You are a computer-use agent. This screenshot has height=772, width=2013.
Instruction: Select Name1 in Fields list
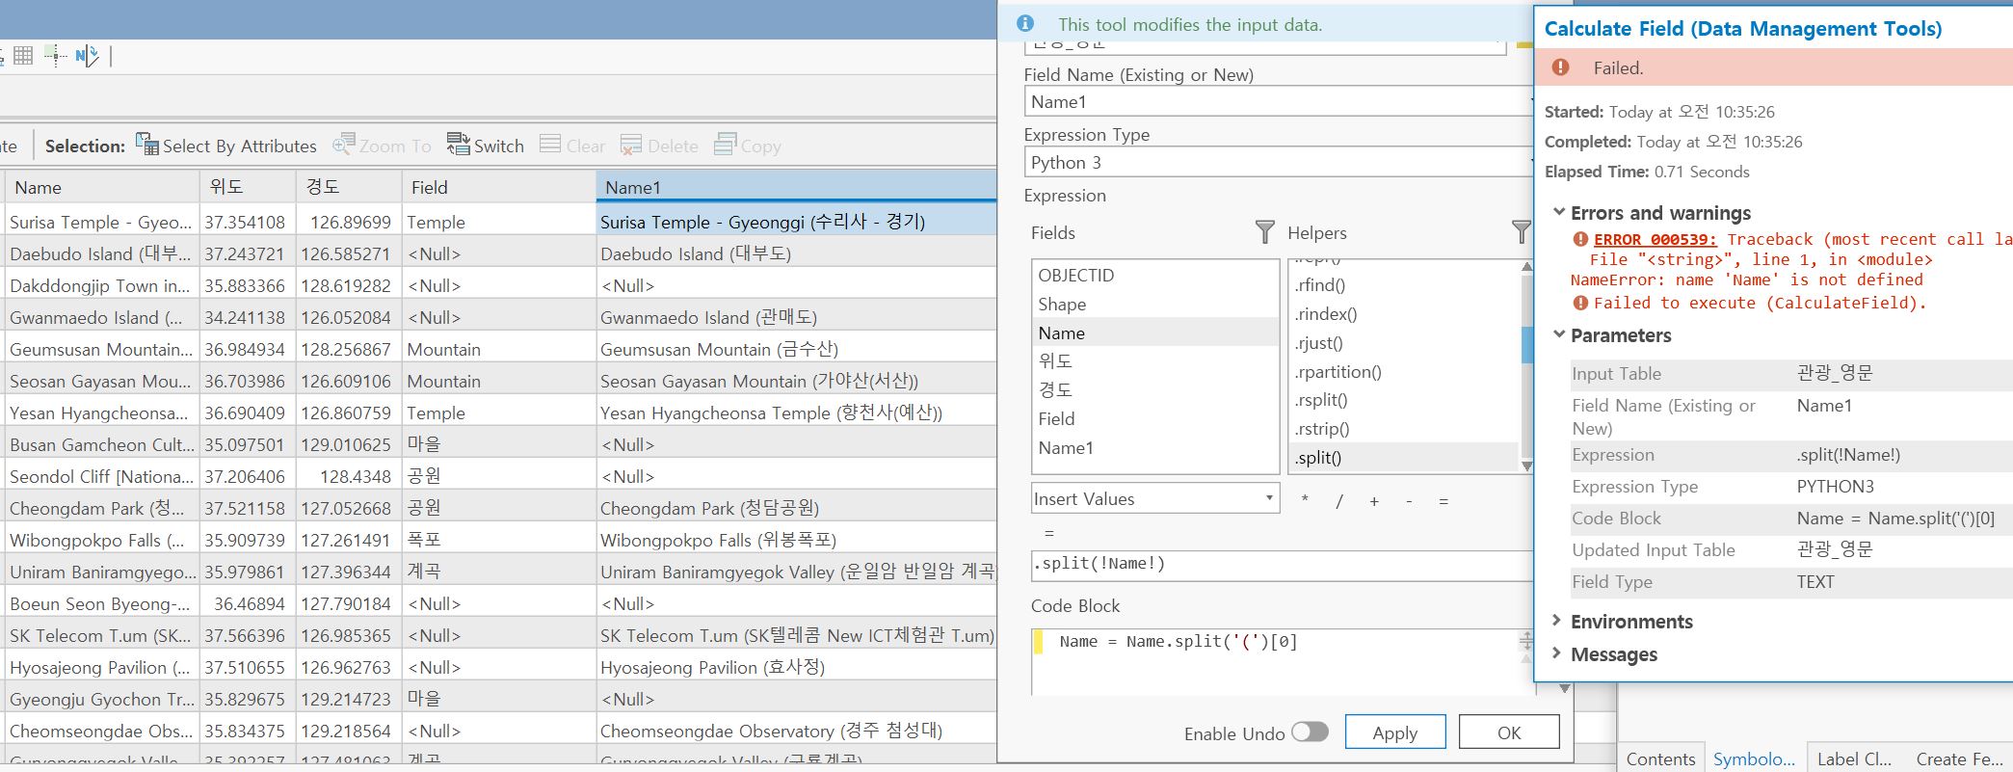point(1154,447)
